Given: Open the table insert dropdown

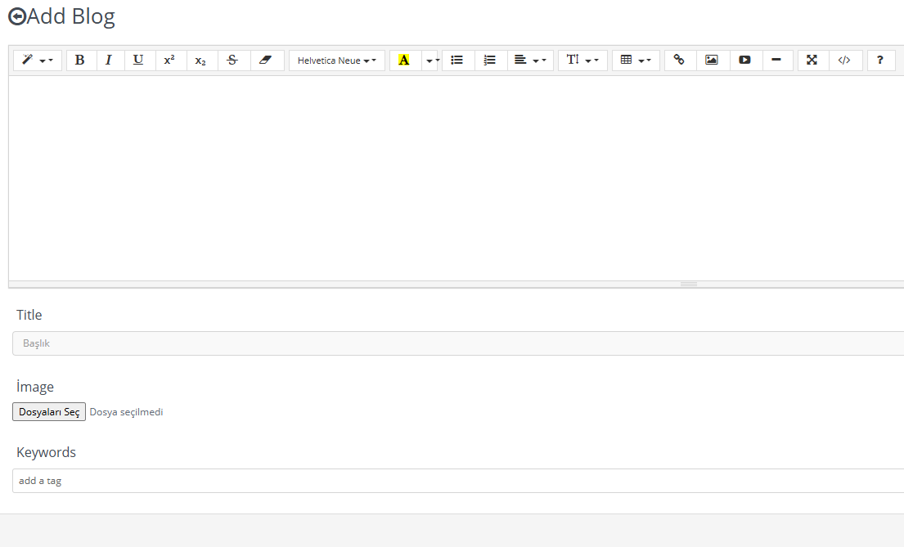Looking at the screenshot, I should 635,61.
